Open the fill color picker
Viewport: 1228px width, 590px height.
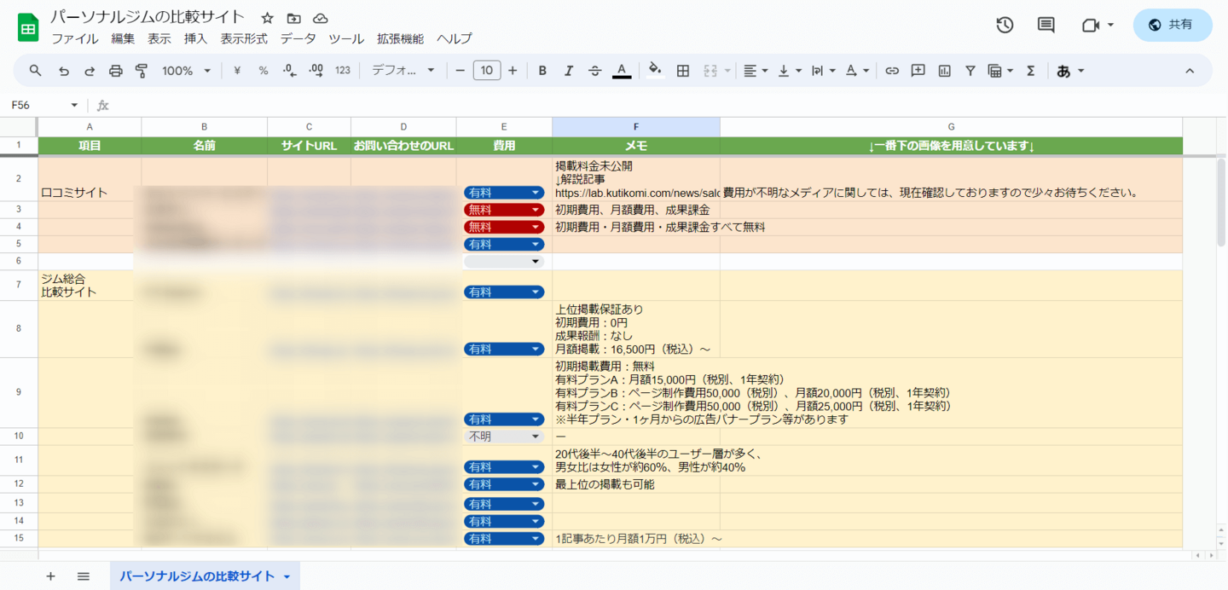click(654, 71)
